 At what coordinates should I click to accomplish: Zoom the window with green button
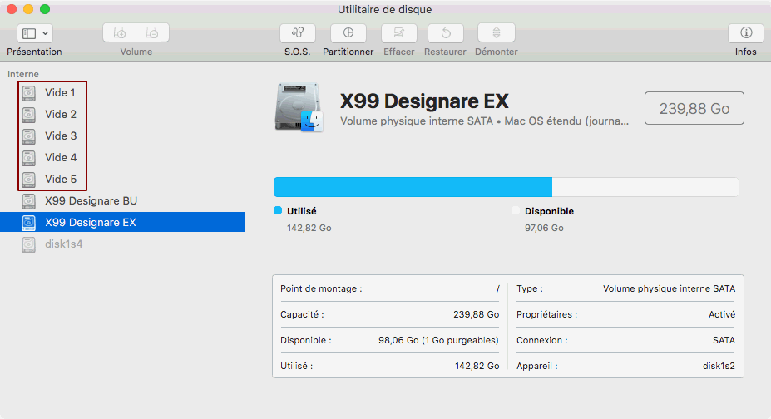(45, 9)
